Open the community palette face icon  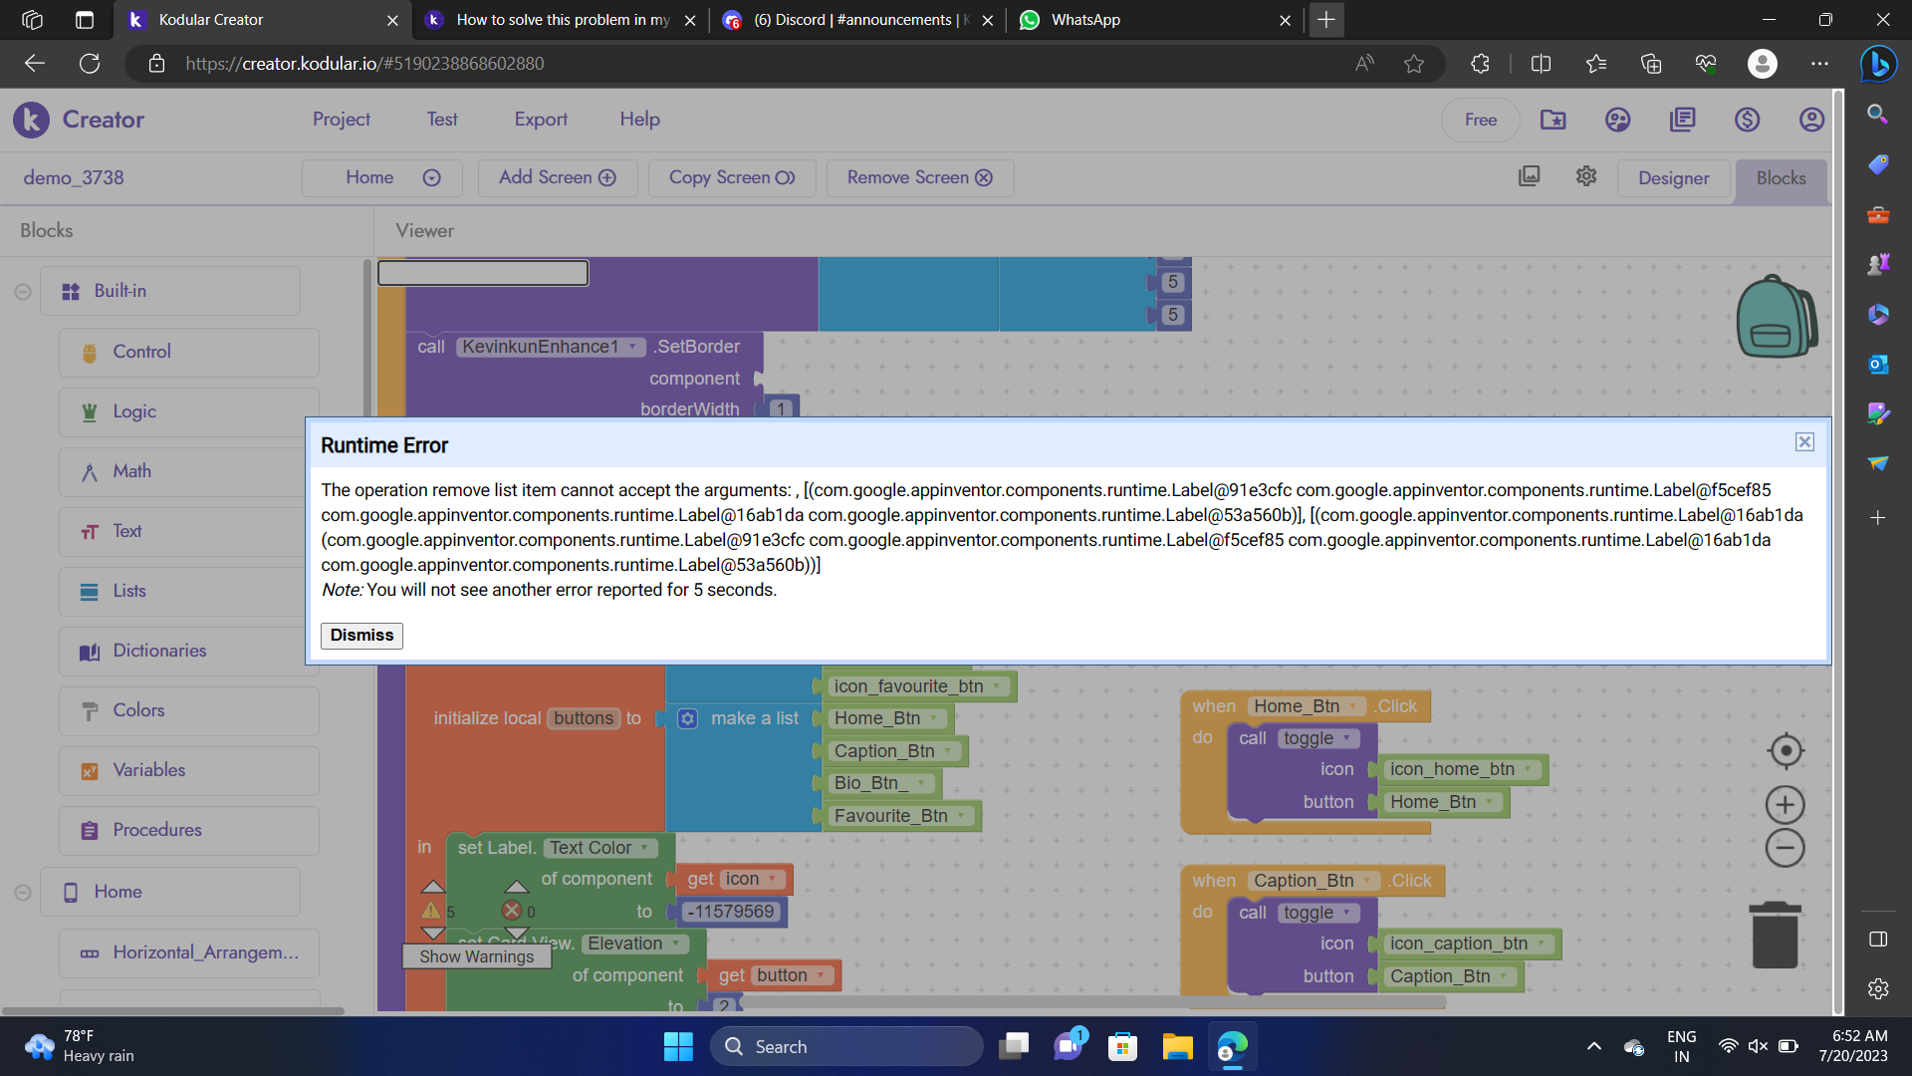[1618, 120]
